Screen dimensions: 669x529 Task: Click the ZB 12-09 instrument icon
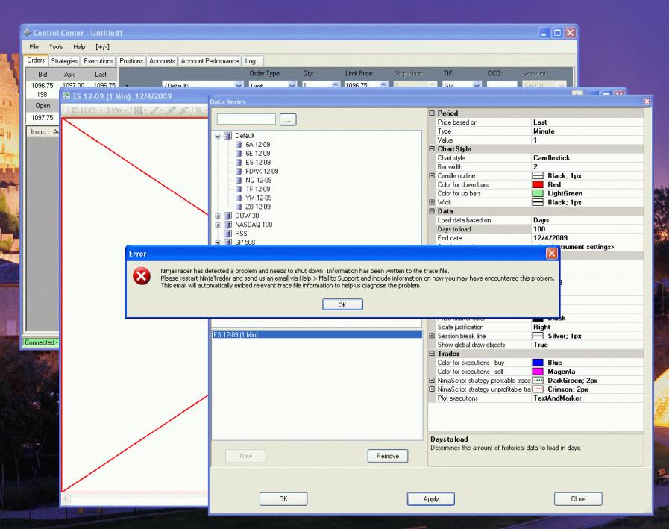tap(239, 207)
